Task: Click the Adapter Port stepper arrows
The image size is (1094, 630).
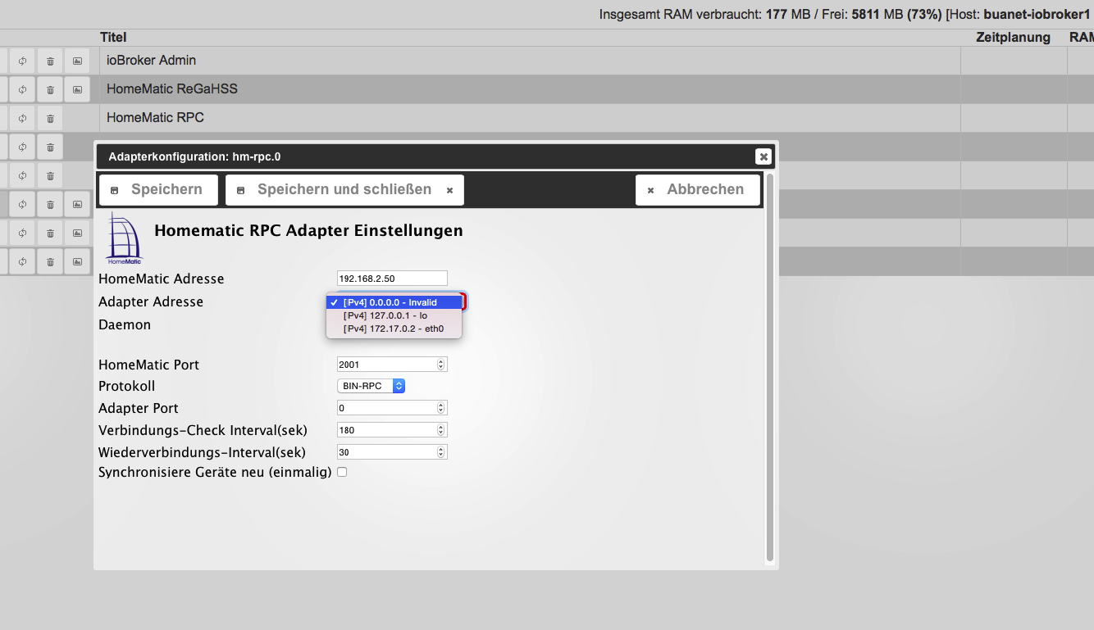Action: point(441,408)
